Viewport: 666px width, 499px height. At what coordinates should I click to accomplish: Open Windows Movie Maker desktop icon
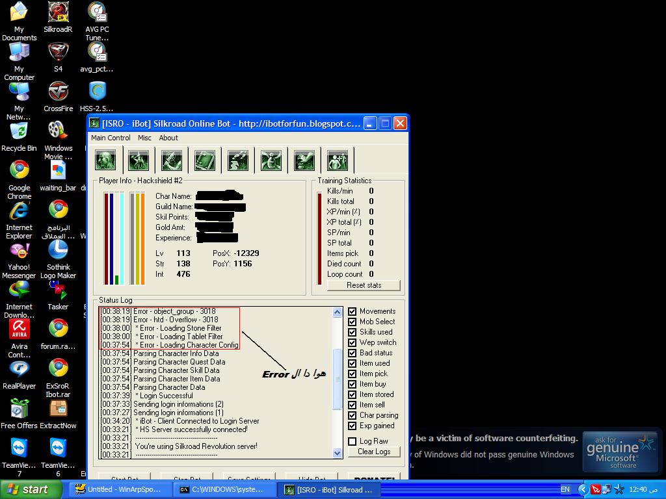pos(58,140)
